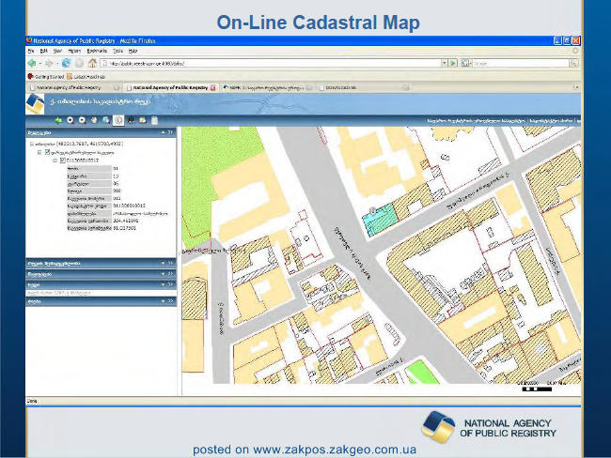Click the green Go arrow beside address bar

pos(453,63)
